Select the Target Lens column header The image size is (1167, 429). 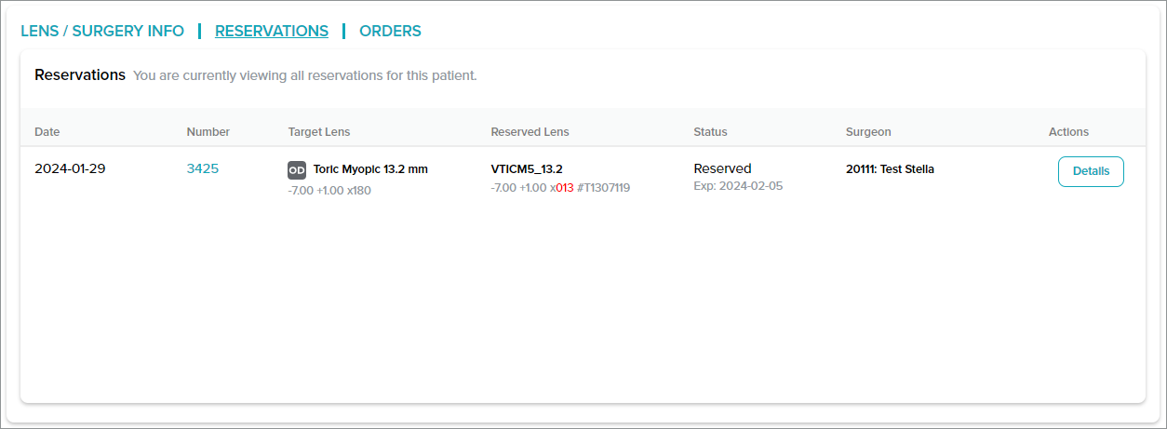pos(319,132)
